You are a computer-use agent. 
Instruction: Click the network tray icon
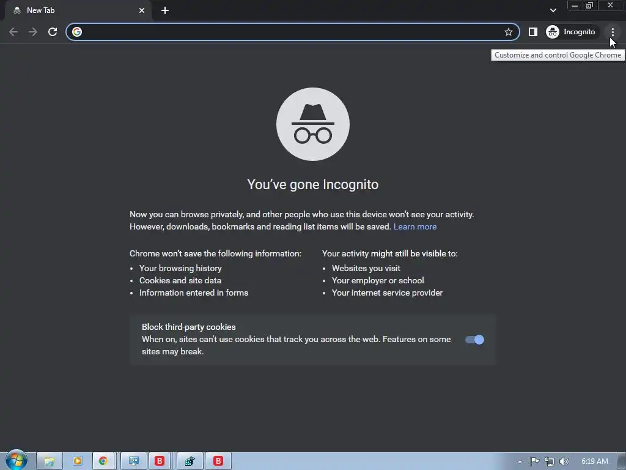coord(550,461)
